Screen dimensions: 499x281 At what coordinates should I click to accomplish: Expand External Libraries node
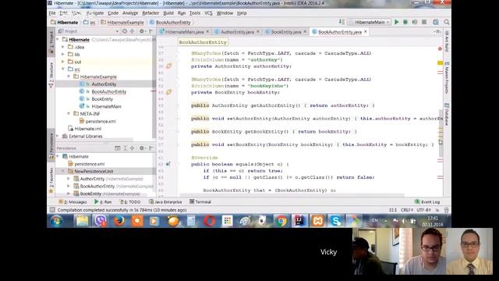58,136
